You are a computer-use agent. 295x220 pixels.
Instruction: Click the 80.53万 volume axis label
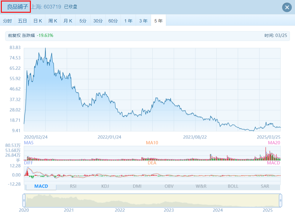tap(13, 145)
